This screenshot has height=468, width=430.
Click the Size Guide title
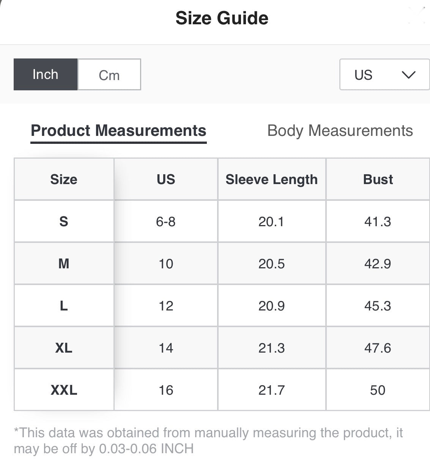222,18
